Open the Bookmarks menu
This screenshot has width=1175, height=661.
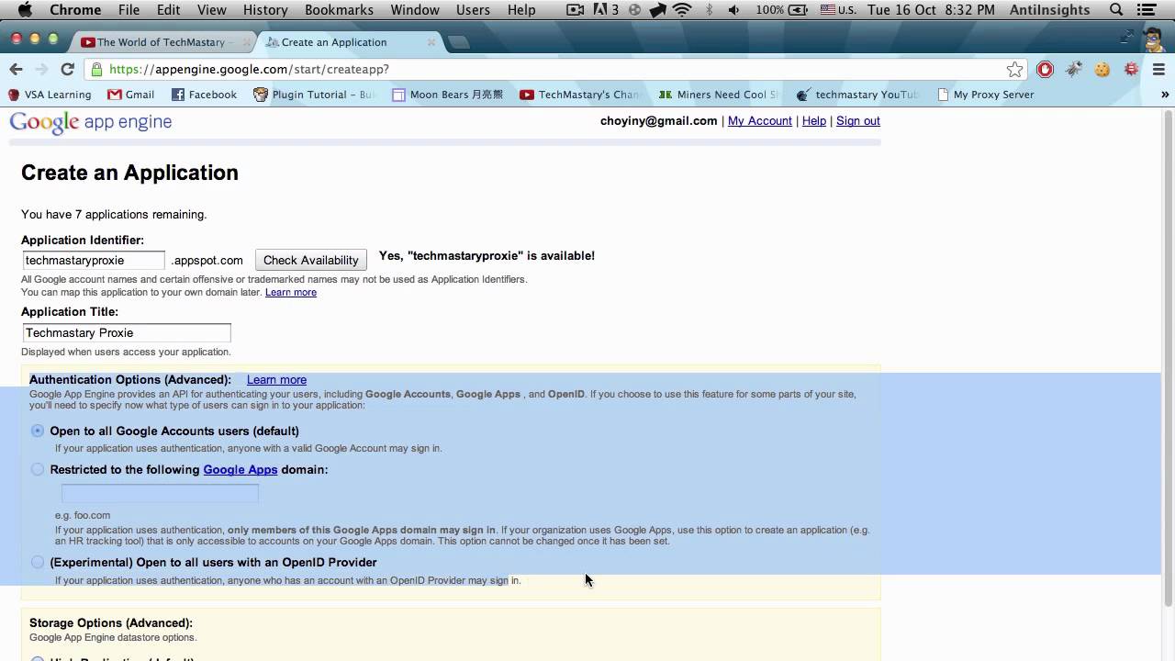(x=339, y=10)
